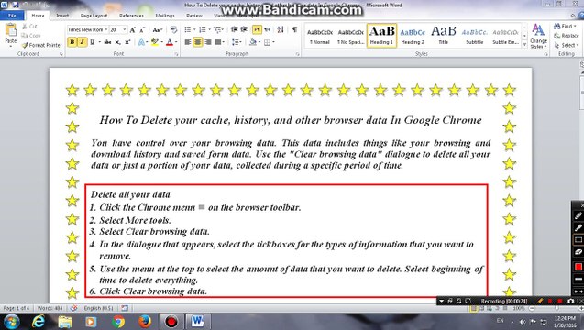This screenshot has height=330, width=584.
Task: Apply strikethrough formatting
Action: coord(107,42)
